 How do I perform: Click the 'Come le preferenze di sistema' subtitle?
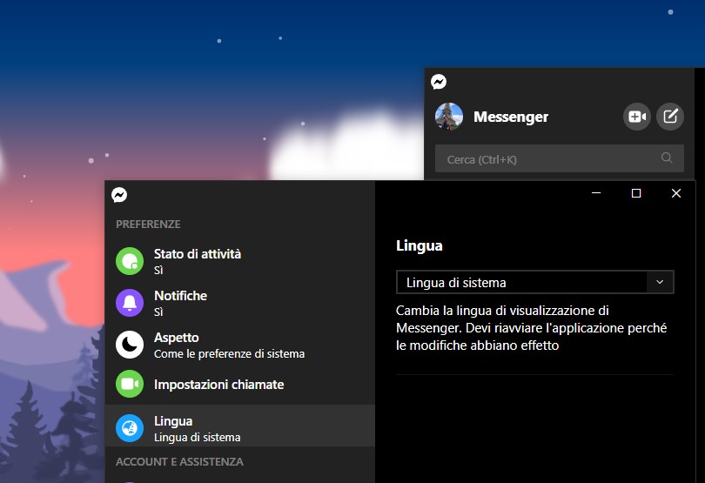229,354
